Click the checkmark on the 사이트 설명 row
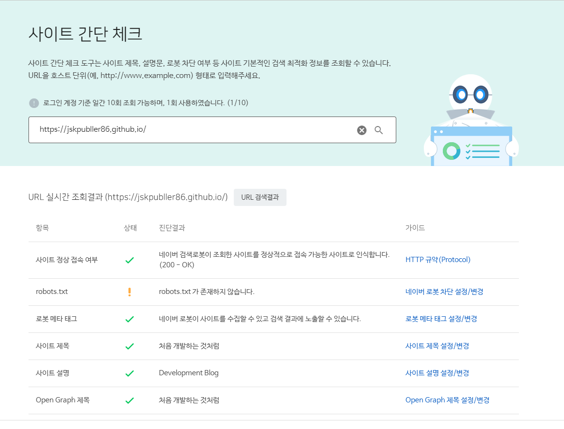The image size is (564, 429). coord(129,373)
